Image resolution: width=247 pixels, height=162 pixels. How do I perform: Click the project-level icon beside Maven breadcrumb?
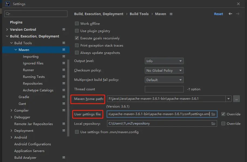(x=171, y=14)
